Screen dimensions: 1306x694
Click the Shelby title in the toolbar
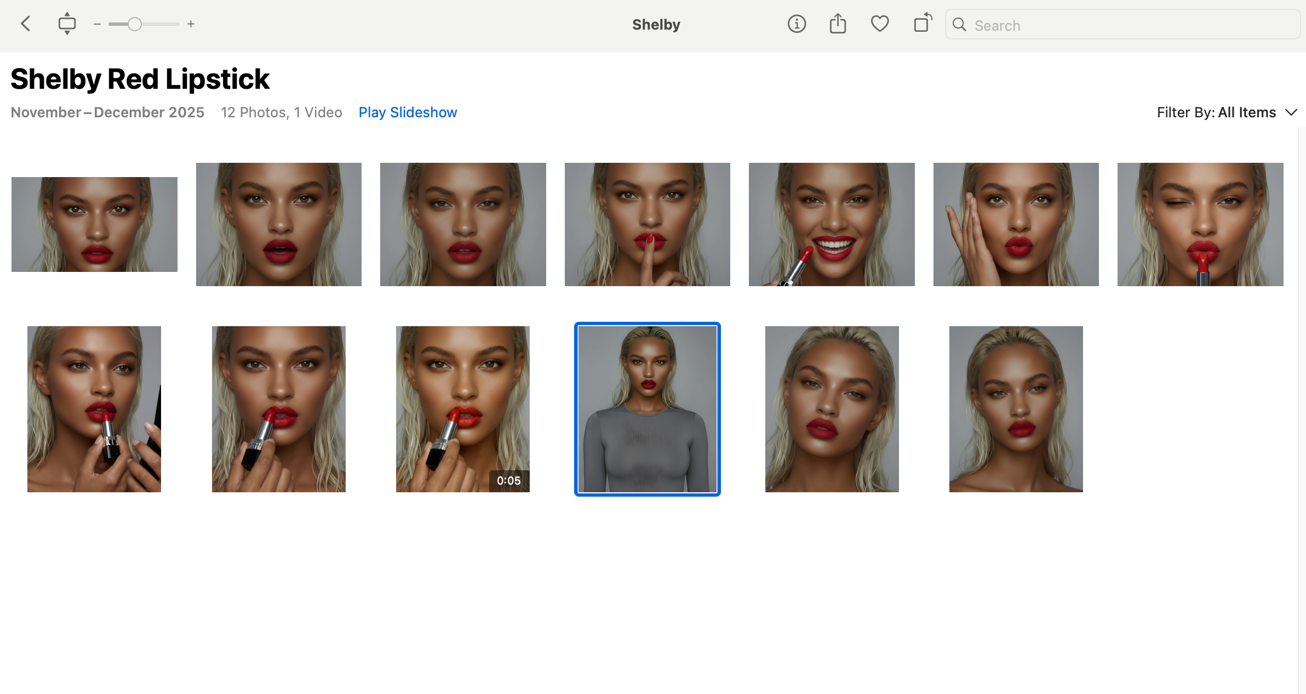pyautogui.click(x=656, y=24)
